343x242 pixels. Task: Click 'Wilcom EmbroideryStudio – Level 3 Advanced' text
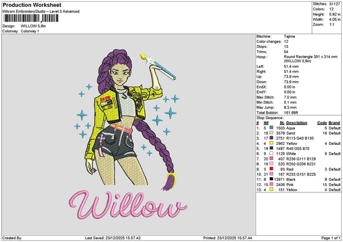[x=41, y=11]
